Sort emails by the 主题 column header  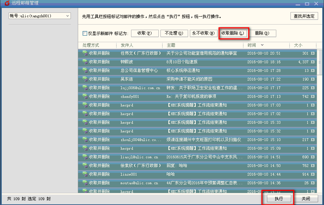(x=171, y=45)
